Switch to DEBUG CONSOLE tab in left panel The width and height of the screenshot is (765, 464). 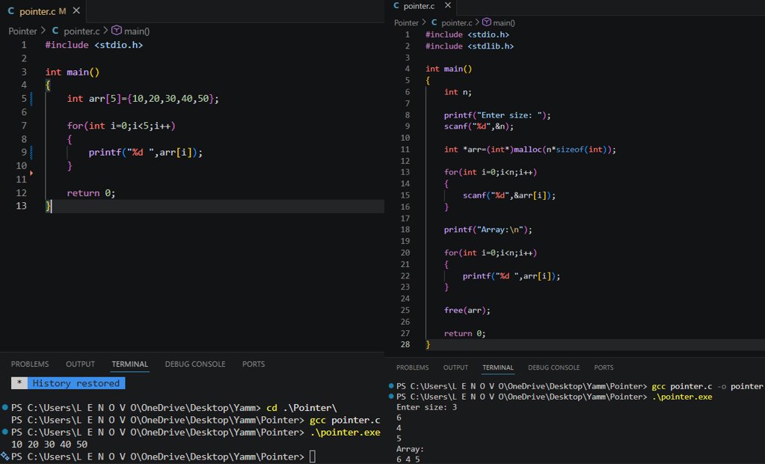(195, 364)
